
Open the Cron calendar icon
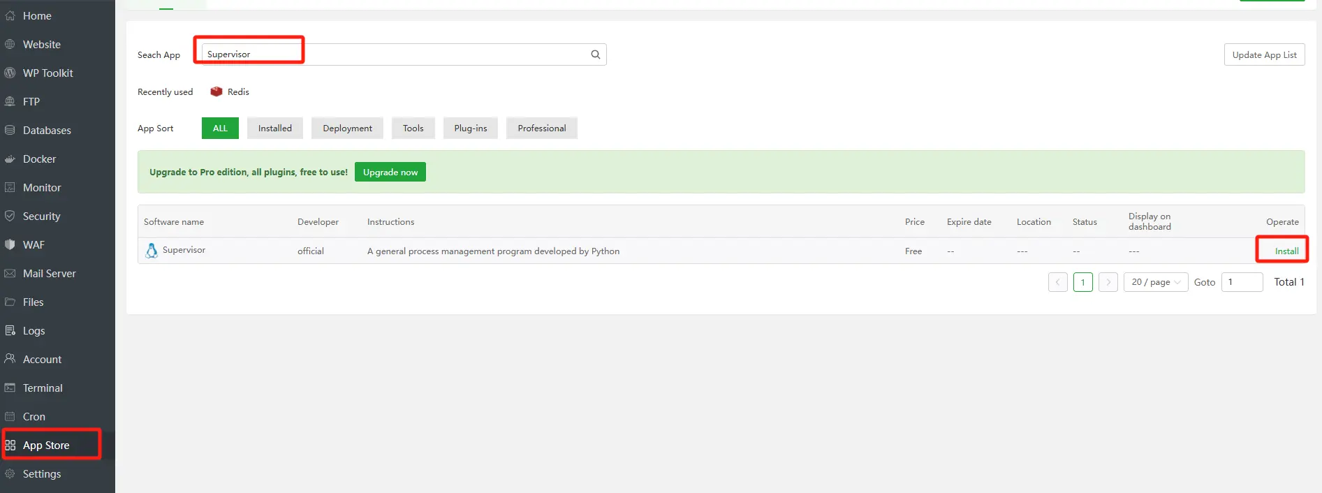(x=10, y=416)
